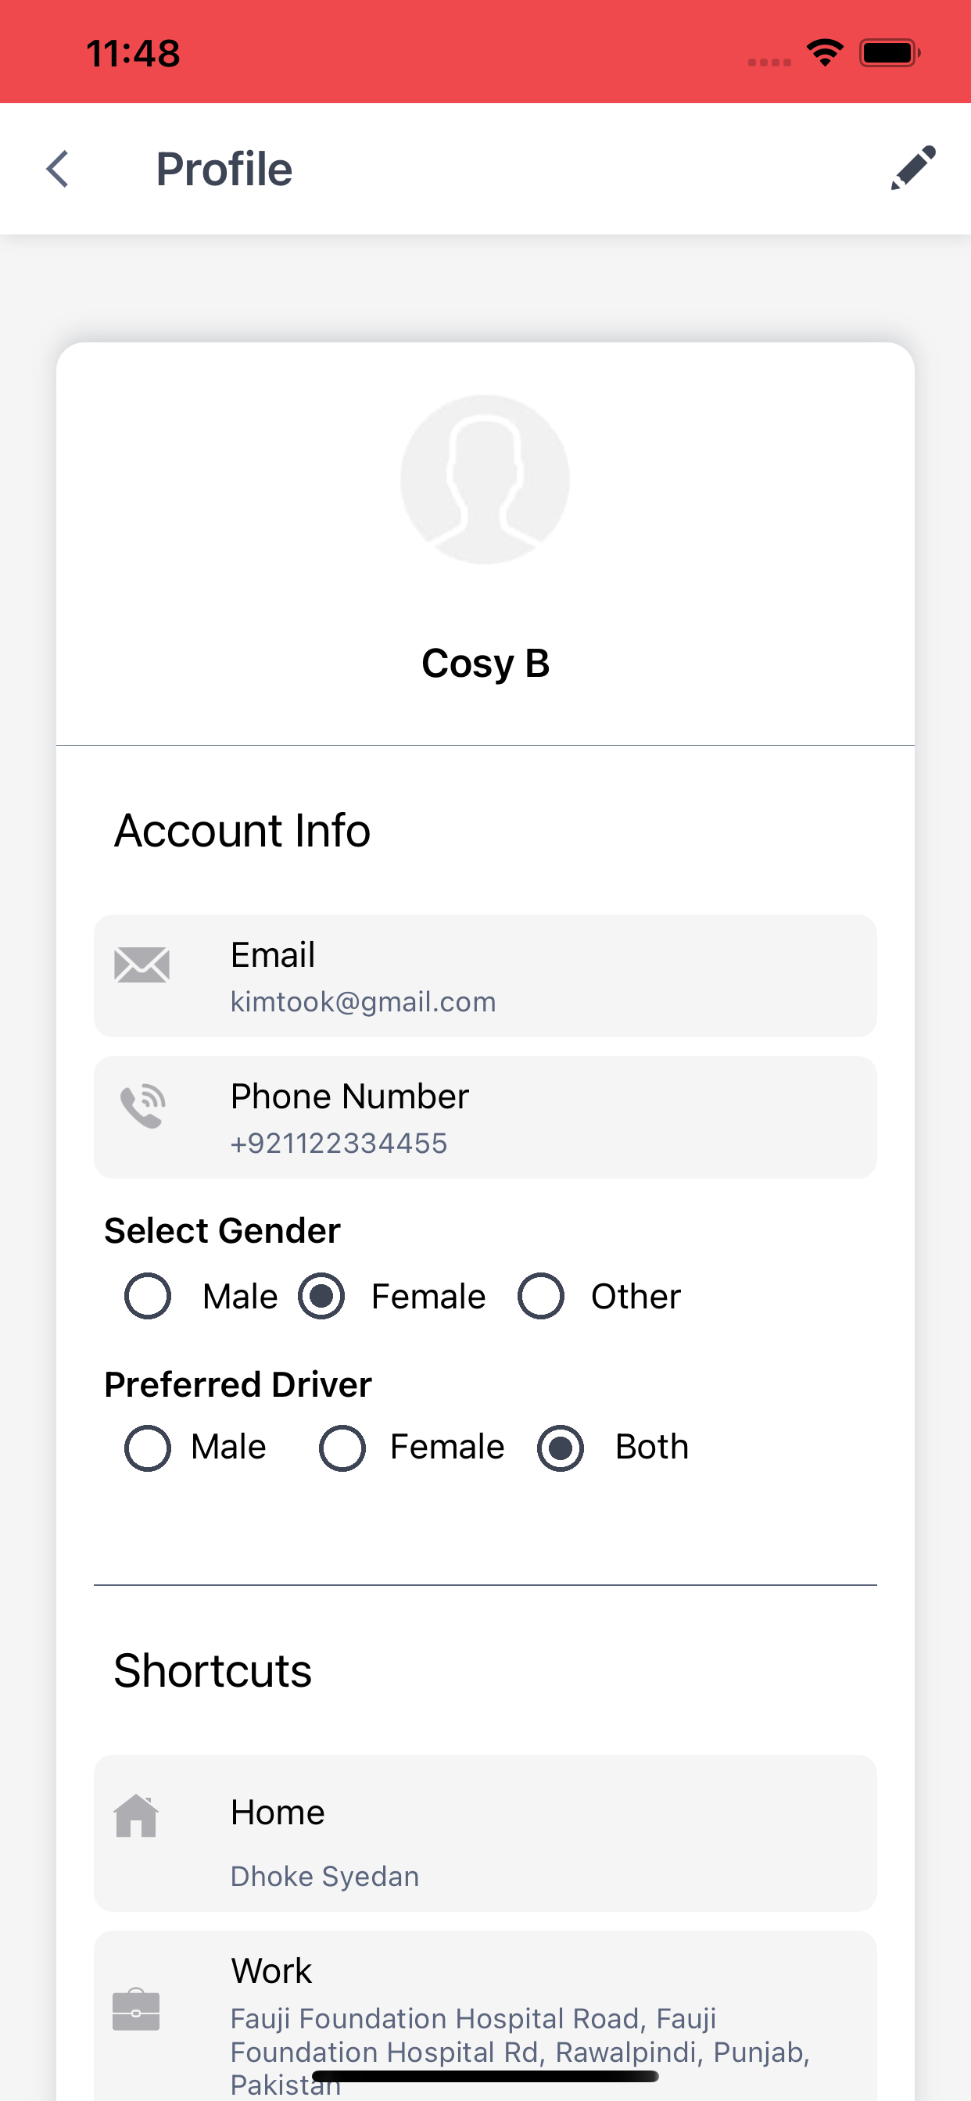The image size is (971, 2101).
Task: Check the Wi-Fi status icon
Action: click(x=825, y=53)
